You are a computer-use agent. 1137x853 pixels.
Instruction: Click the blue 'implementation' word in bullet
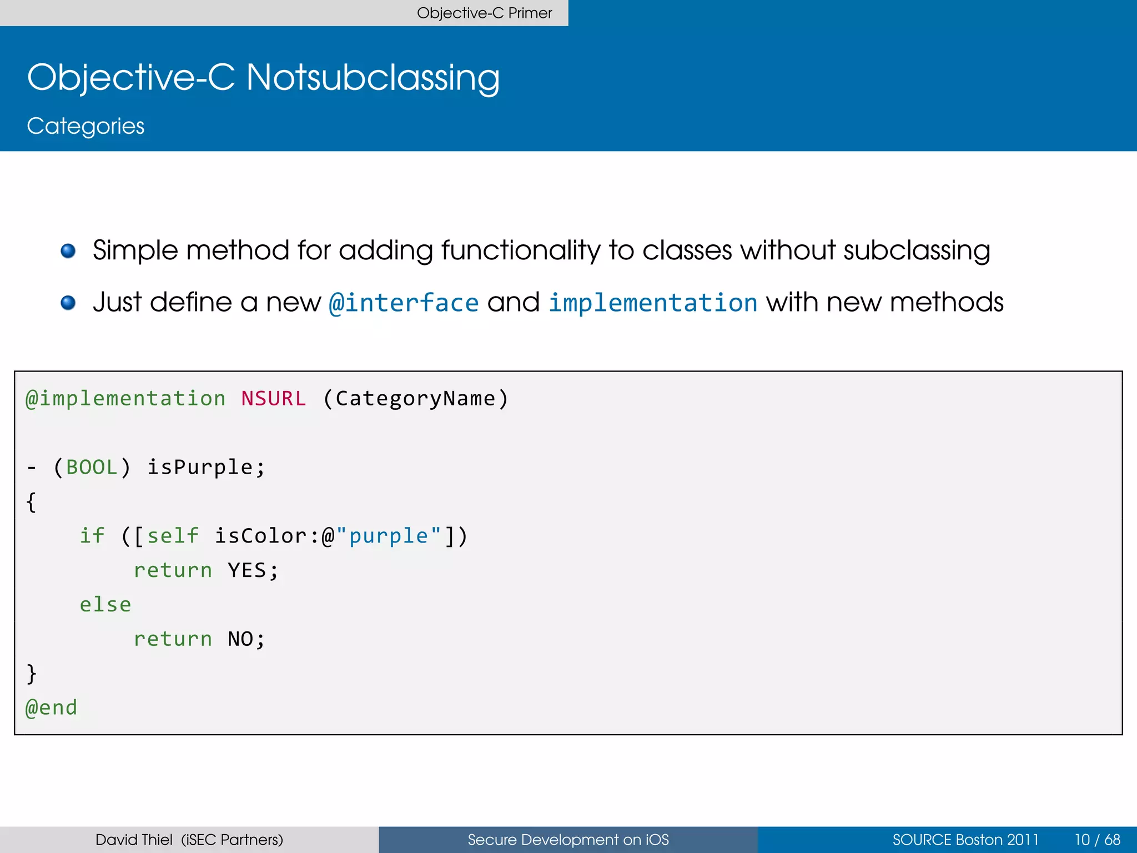click(x=653, y=303)
